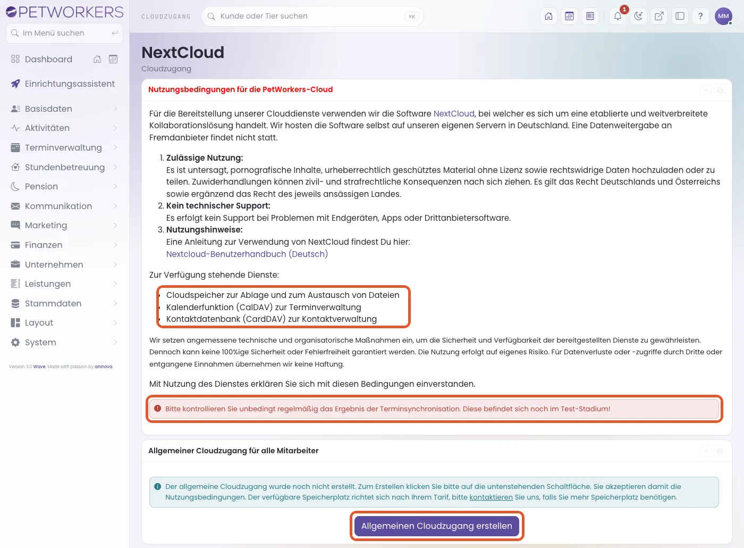
Task: Click the list sheet icon beside the top calendar
Action: coord(590,16)
